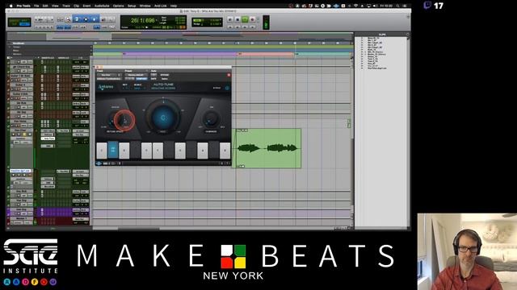Open the Auto-Tune insert on the vocal track
Screen dimensions: 517x290
[48, 139]
